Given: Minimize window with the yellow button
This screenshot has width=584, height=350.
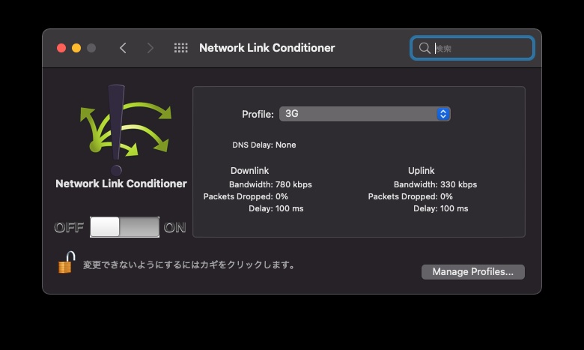Looking at the screenshot, I should point(76,48).
